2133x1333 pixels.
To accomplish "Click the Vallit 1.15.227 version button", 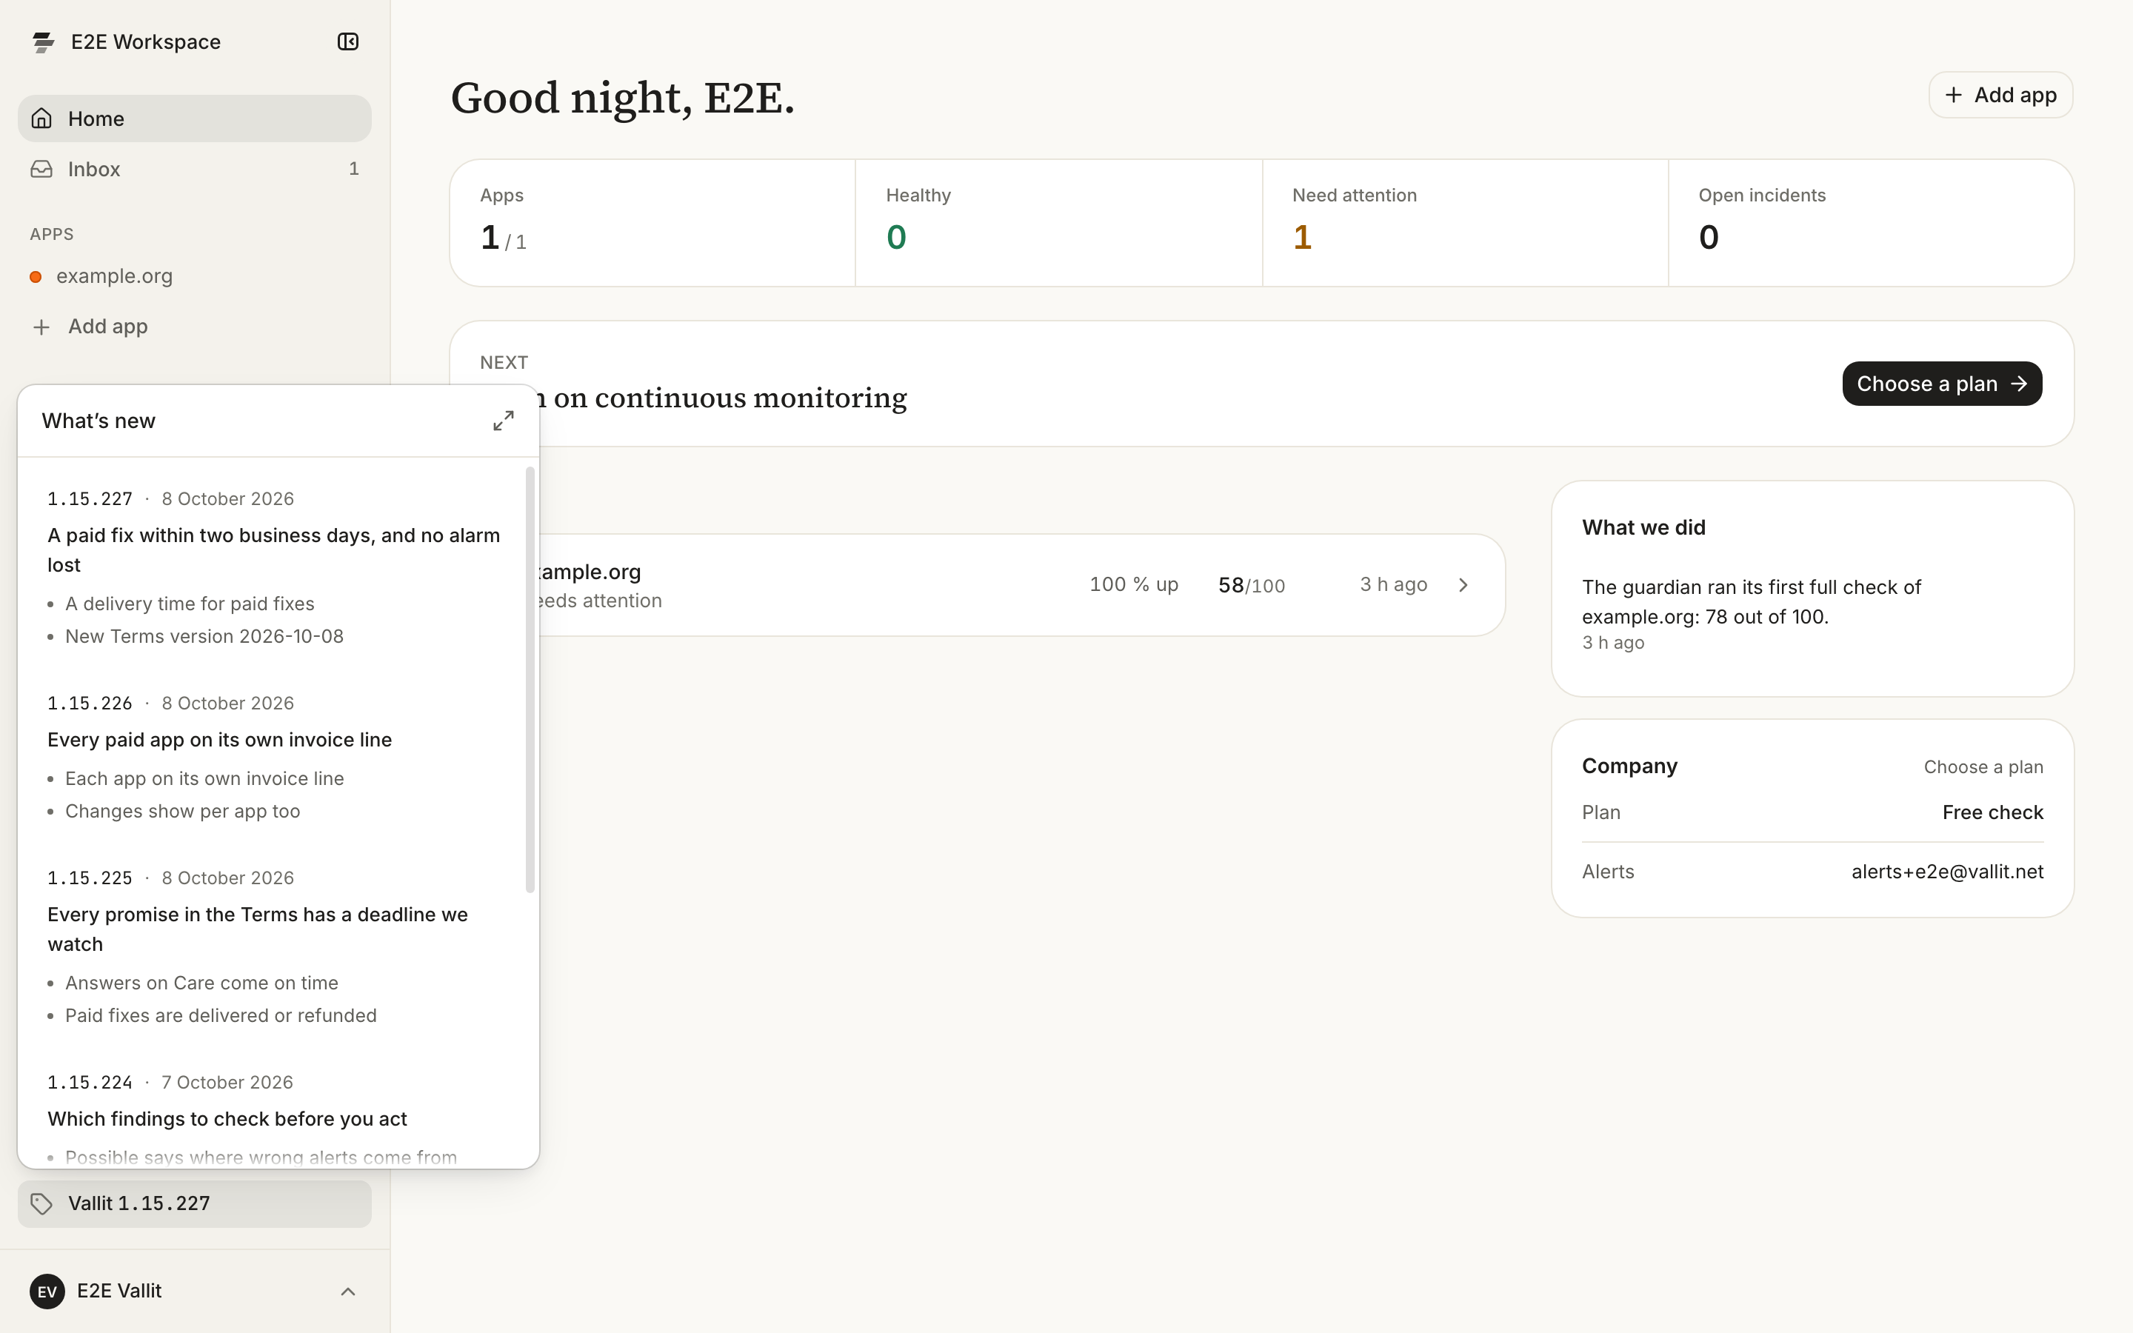I will pos(195,1203).
